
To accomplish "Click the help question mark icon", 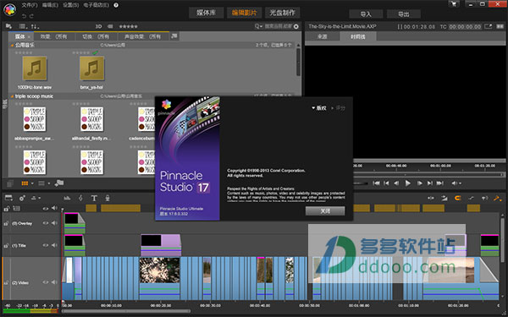I will (116, 5).
